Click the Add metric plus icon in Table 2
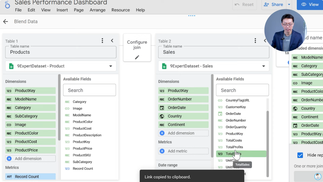 (162, 151)
